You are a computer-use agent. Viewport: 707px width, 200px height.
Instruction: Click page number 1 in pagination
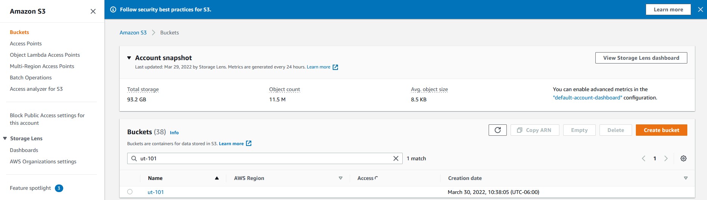655,158
